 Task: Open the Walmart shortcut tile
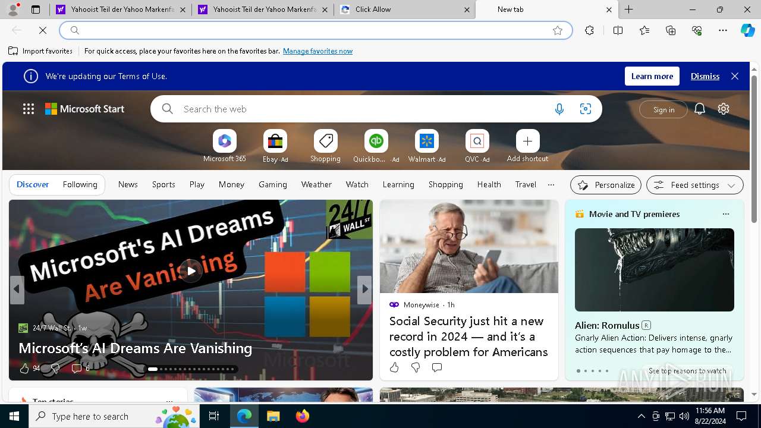(427, 146)
